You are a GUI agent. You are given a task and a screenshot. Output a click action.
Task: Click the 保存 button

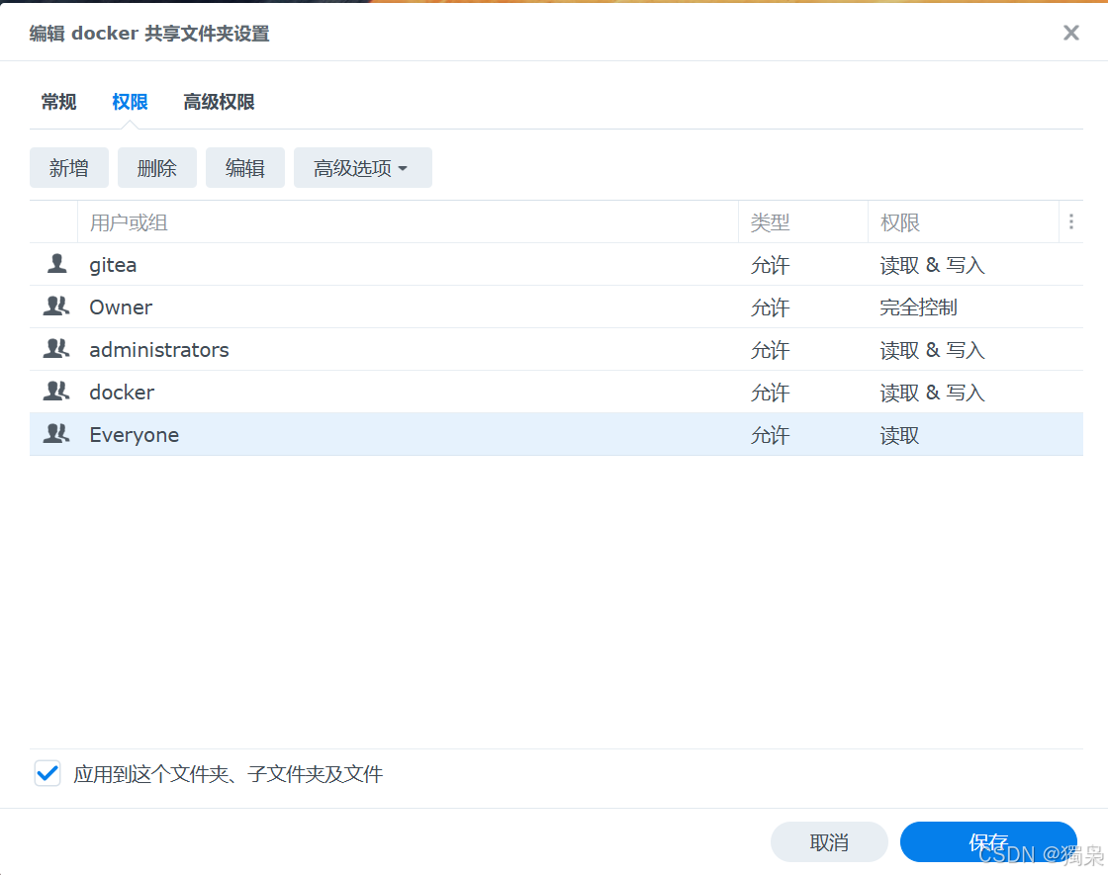(988, 841)
